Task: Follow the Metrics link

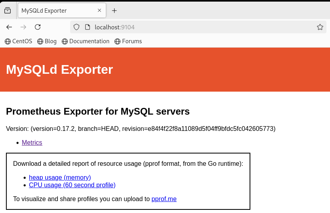Action: pyautogui.click(x=32, y=143)
